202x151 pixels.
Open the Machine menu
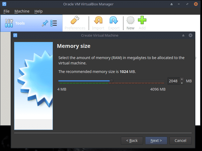pos(22,11)
